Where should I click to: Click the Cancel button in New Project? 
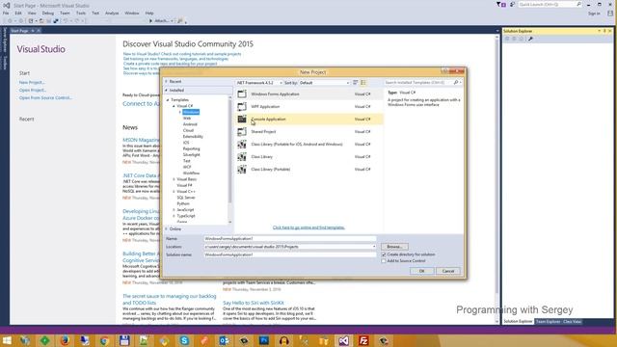447,271
